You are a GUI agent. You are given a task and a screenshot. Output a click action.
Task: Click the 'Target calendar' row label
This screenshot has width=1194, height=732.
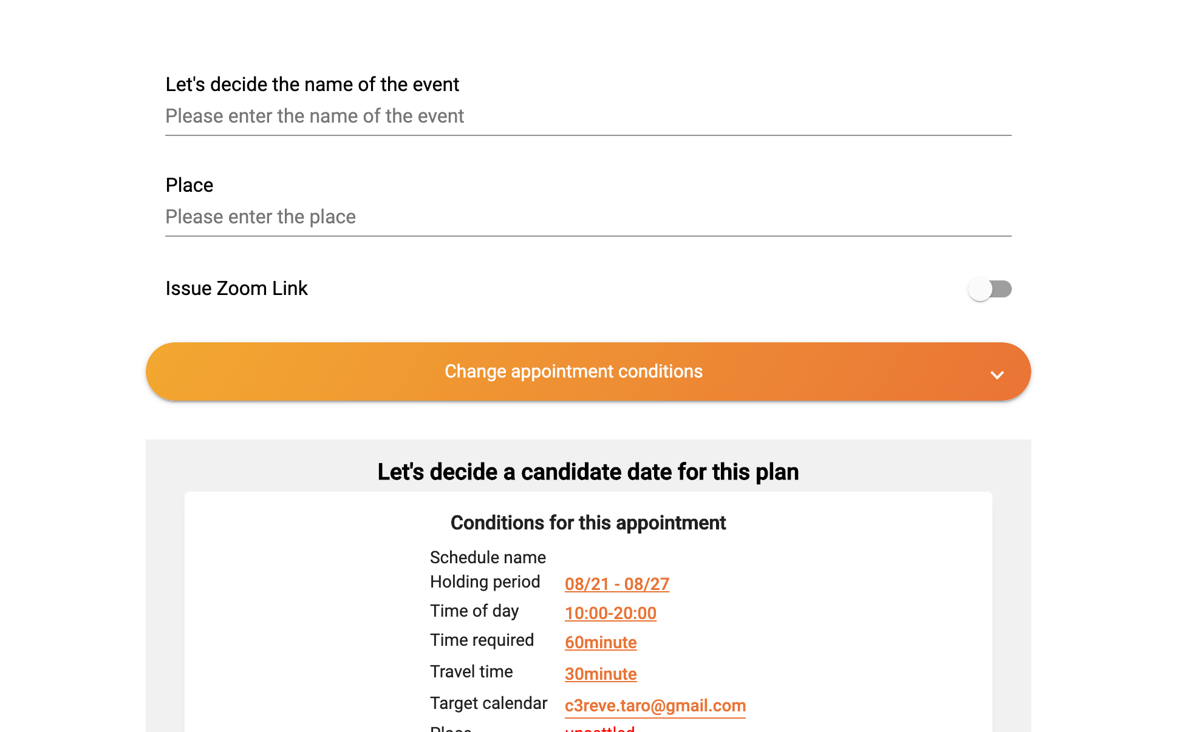(x=488, y=703)
